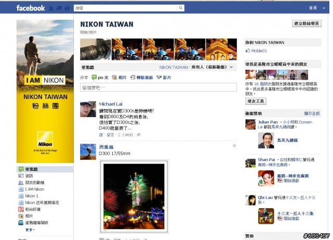Click the D300 post author avatar

88,152
